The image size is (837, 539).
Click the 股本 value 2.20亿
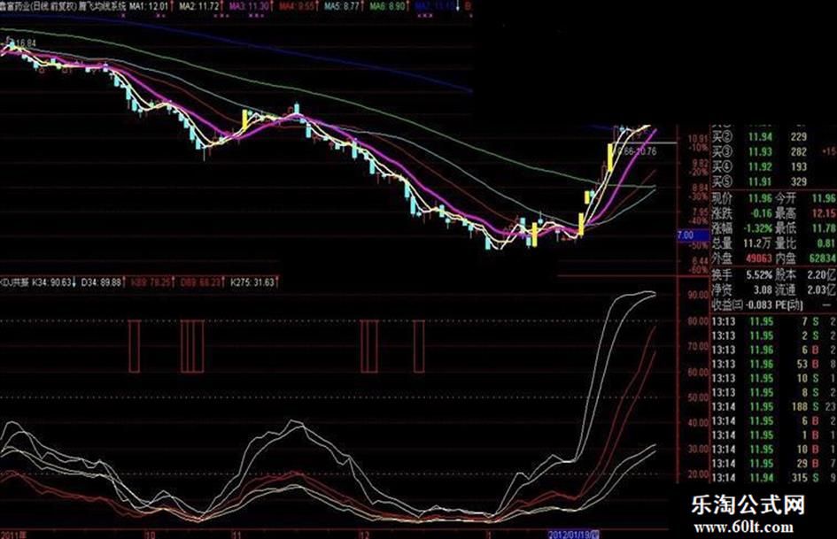[x=823, y=275]
